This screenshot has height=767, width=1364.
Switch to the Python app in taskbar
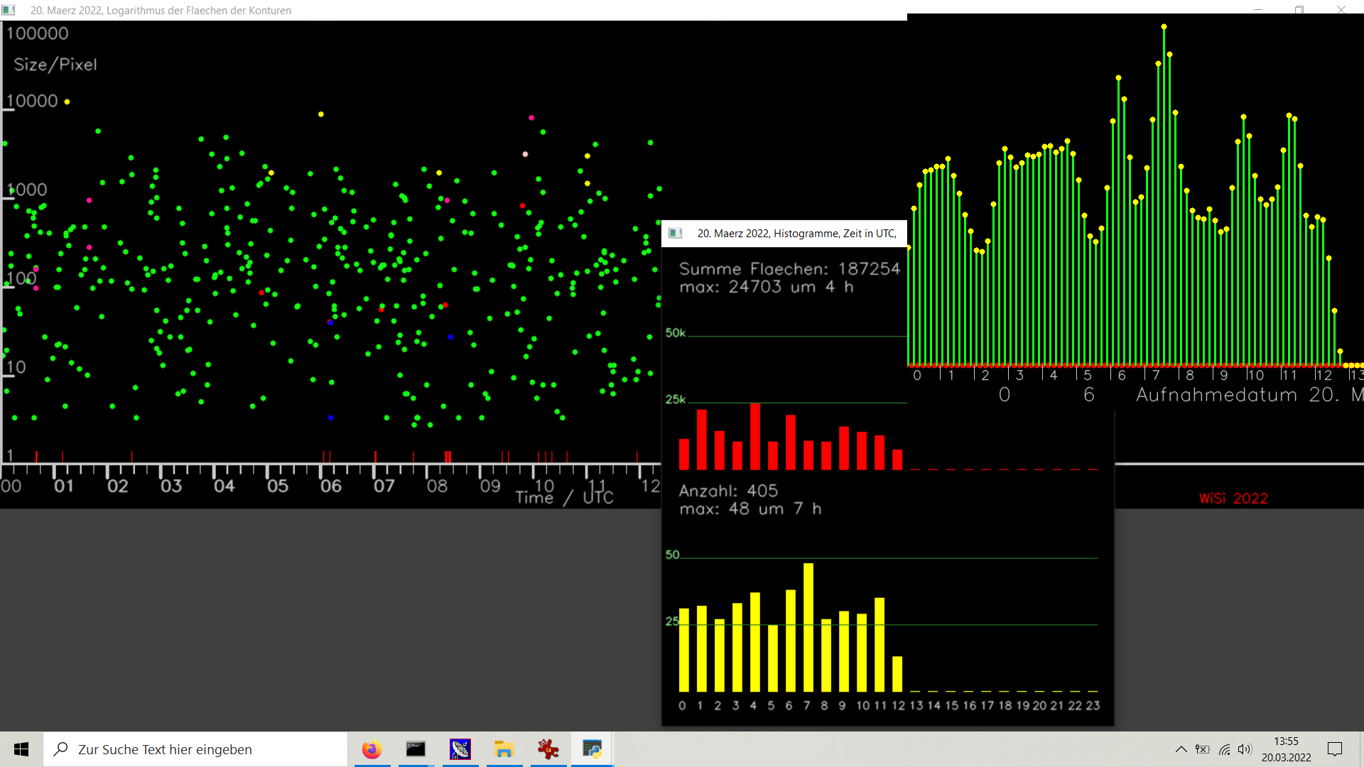click(x=592, y=749)
